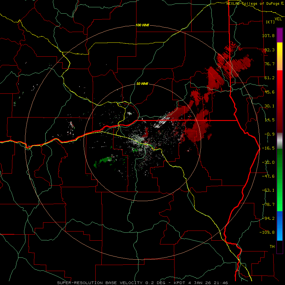Click the -109.8 value on velocity scale
This screenshot has height=285, width=285.
point(267,232)
